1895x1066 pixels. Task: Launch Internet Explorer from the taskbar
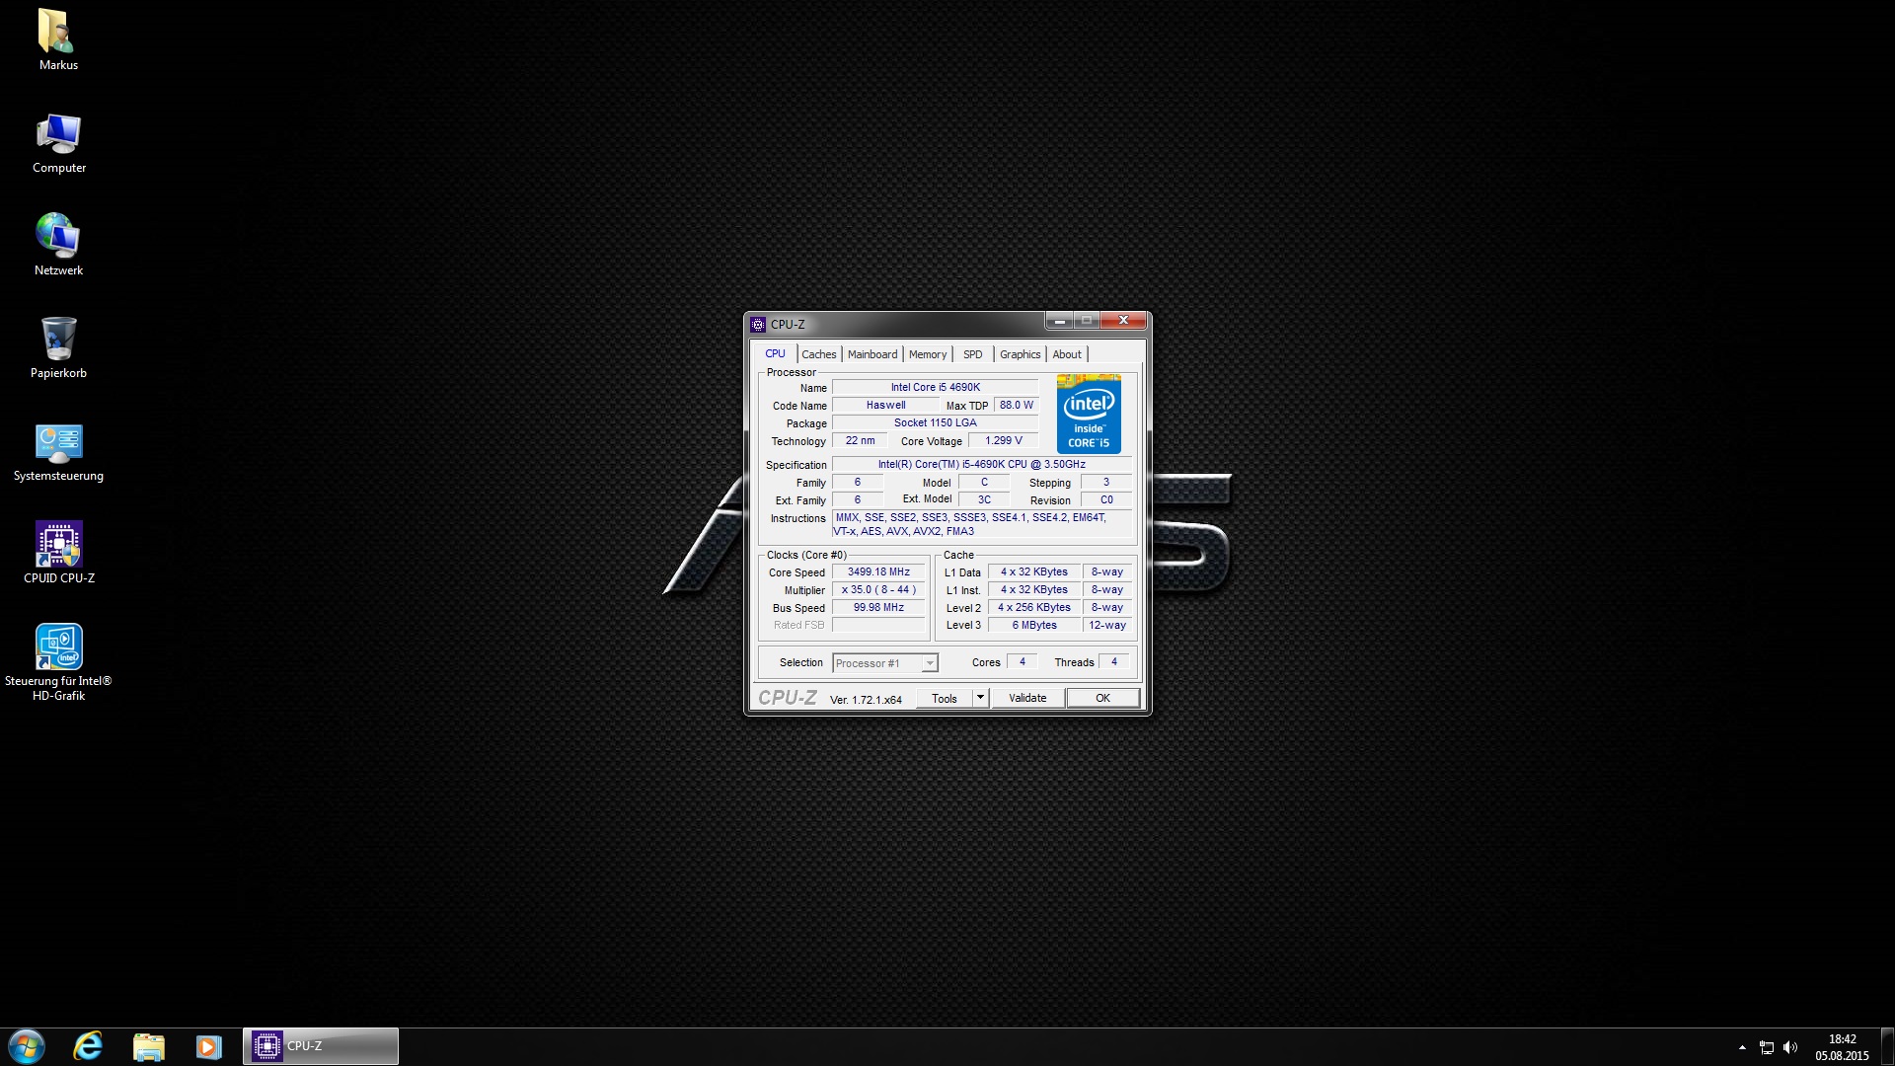pos(88,1046)
